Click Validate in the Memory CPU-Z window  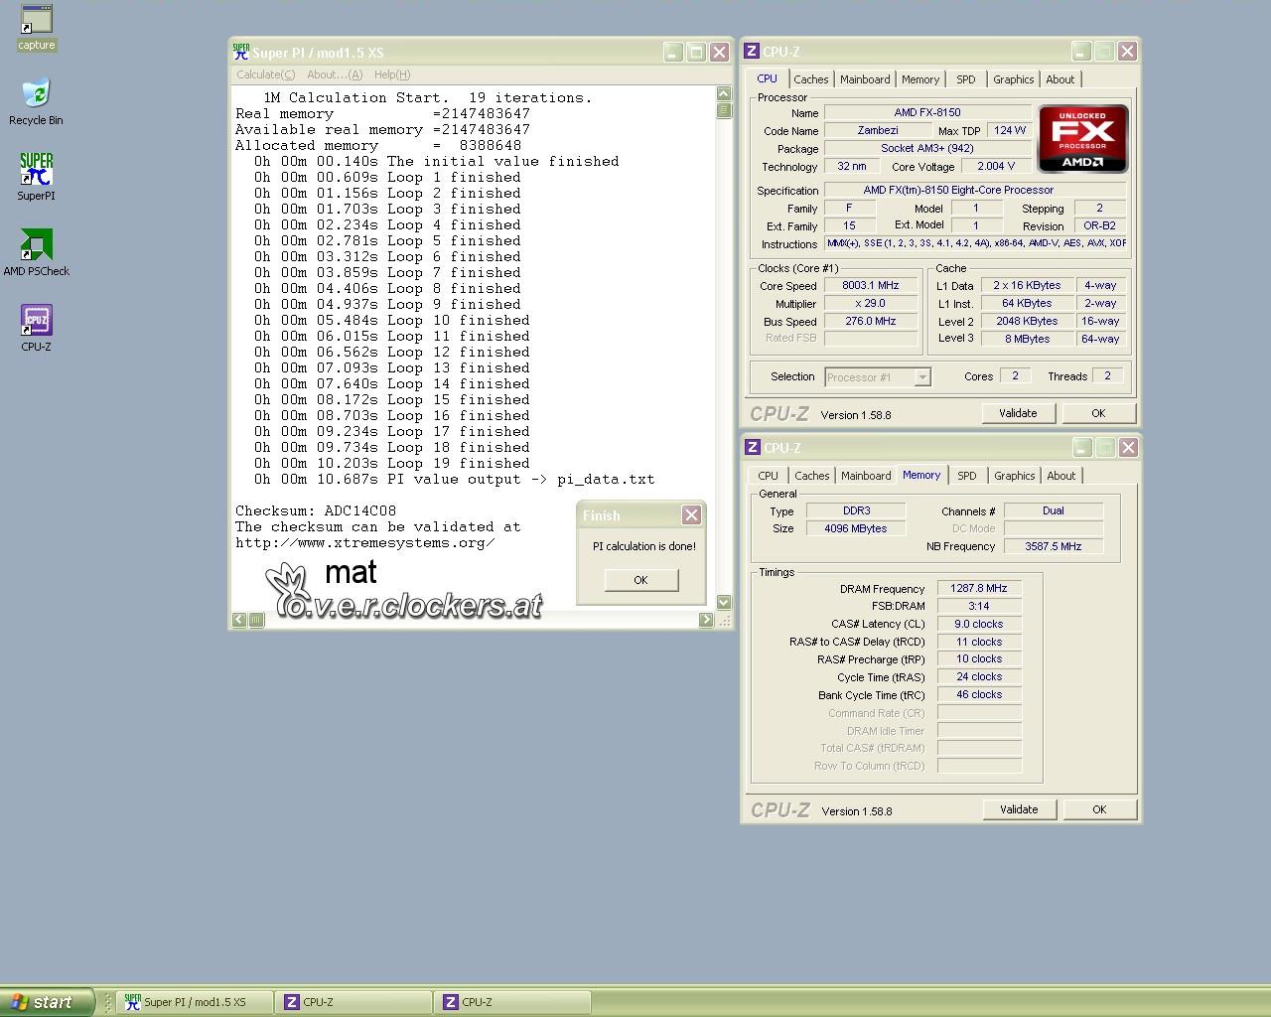pyautogui.click(x=1019, y=809)
